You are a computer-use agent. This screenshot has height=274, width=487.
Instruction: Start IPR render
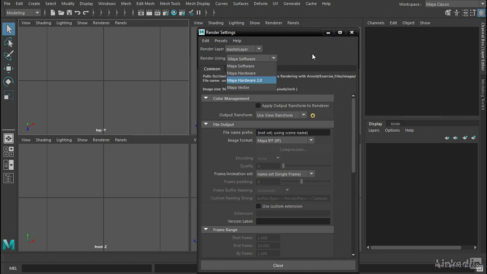tap(157, 13)
